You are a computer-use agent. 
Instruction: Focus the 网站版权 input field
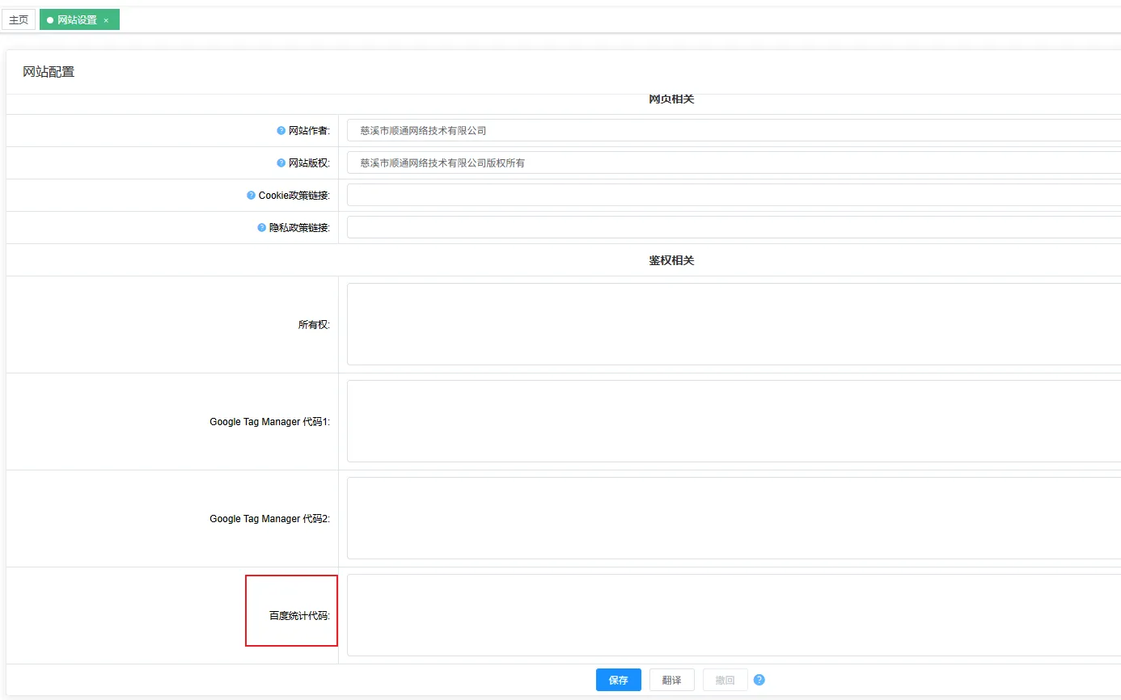(733, 162)
